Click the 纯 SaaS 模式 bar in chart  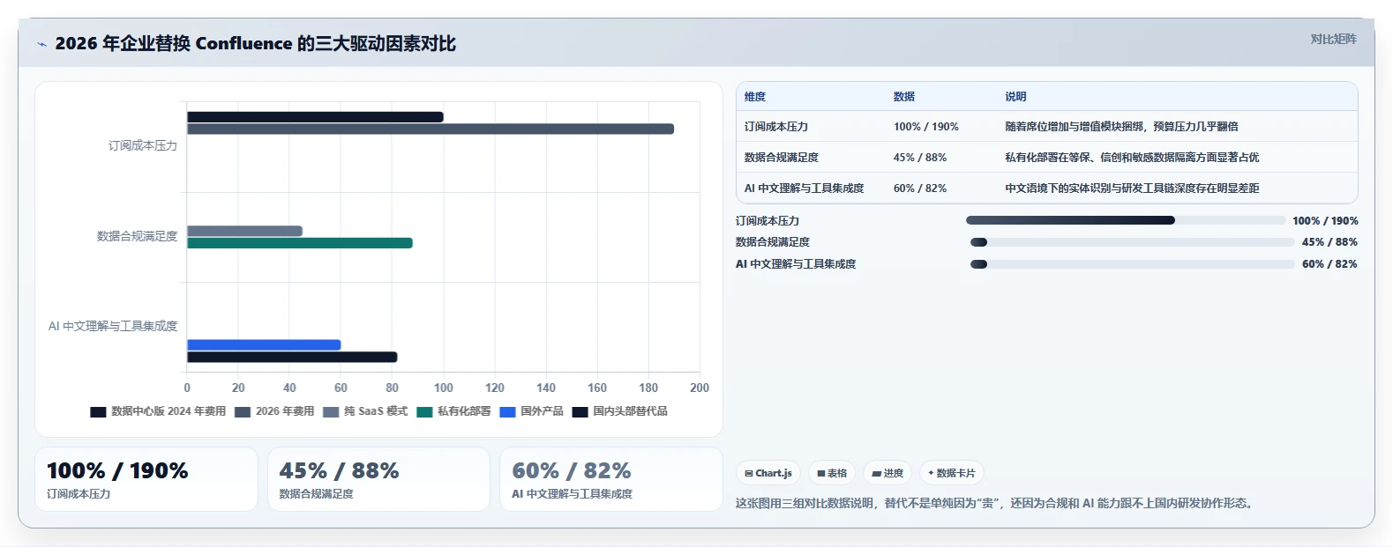click(244, 231)
